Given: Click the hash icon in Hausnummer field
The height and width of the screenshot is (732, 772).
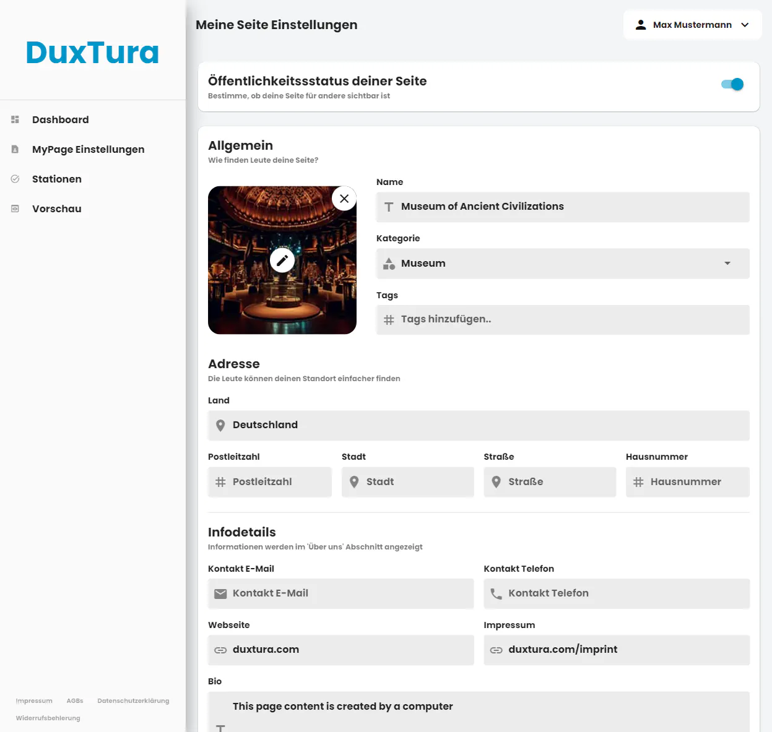Looking at the screenshot, I should [640, 481].
